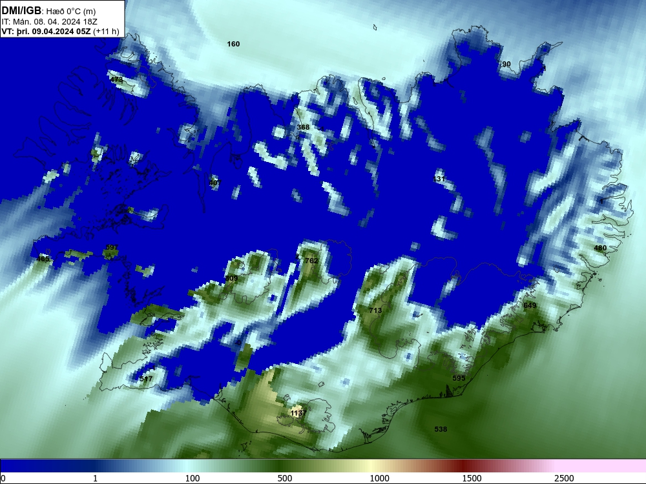Click the map value 649
Viewport: 646px width, 484px height.
(x=530, y=305)
